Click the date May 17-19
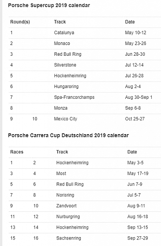Image resolution: width=161 pixels, height=246 pixels. click(138, 173)
